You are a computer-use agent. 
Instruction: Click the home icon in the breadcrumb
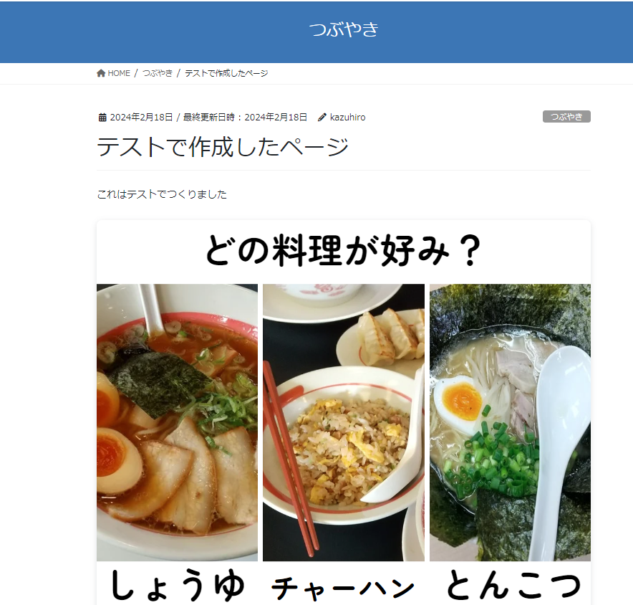(101, 73)
